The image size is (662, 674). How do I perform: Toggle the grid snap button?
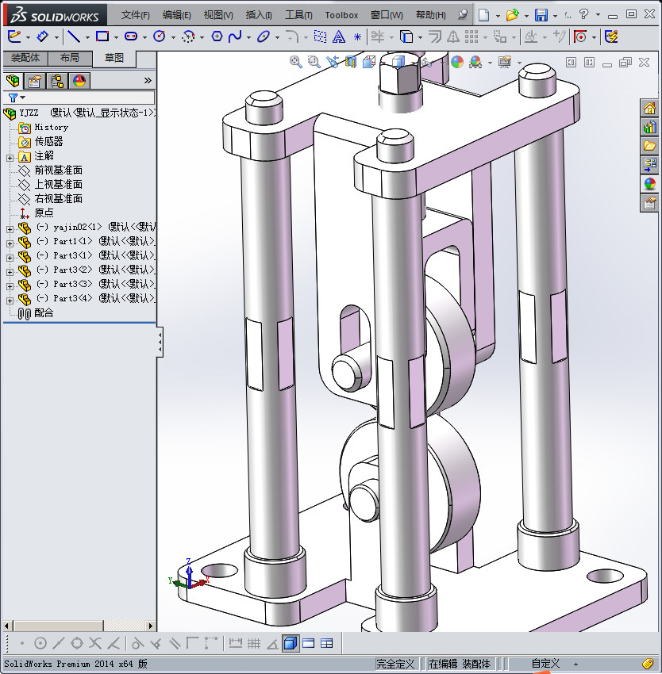click(x=254, y=643)
